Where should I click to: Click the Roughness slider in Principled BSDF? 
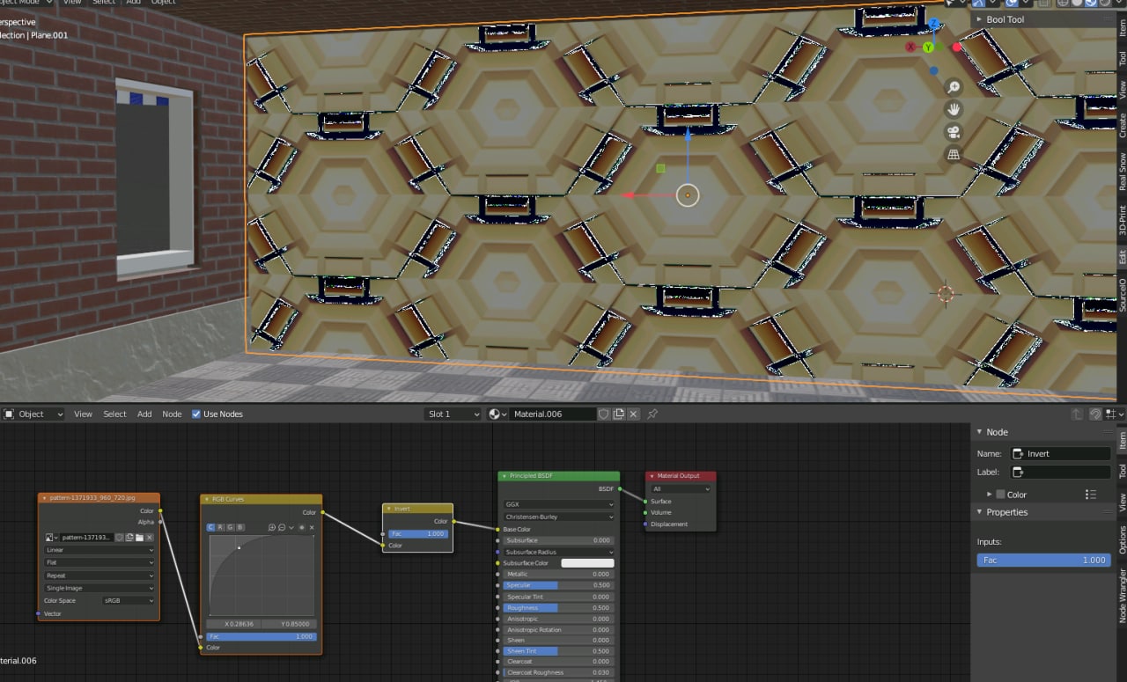click(x=559, y=608)
